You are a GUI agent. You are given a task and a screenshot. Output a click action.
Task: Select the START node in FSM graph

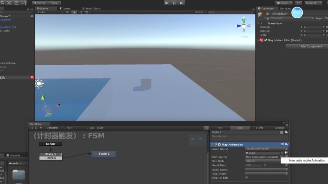51,144
